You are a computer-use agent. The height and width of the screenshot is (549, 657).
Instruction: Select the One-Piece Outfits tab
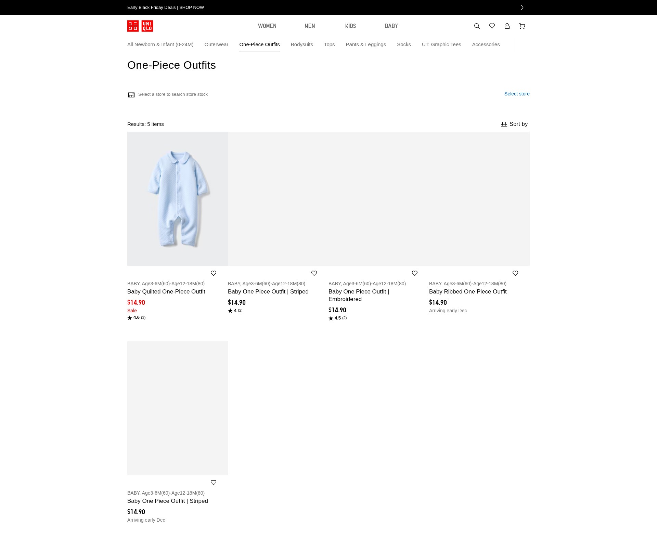click(259, 44)
